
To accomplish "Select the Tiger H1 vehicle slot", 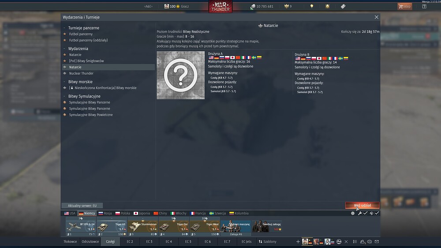I will point(112,226).
